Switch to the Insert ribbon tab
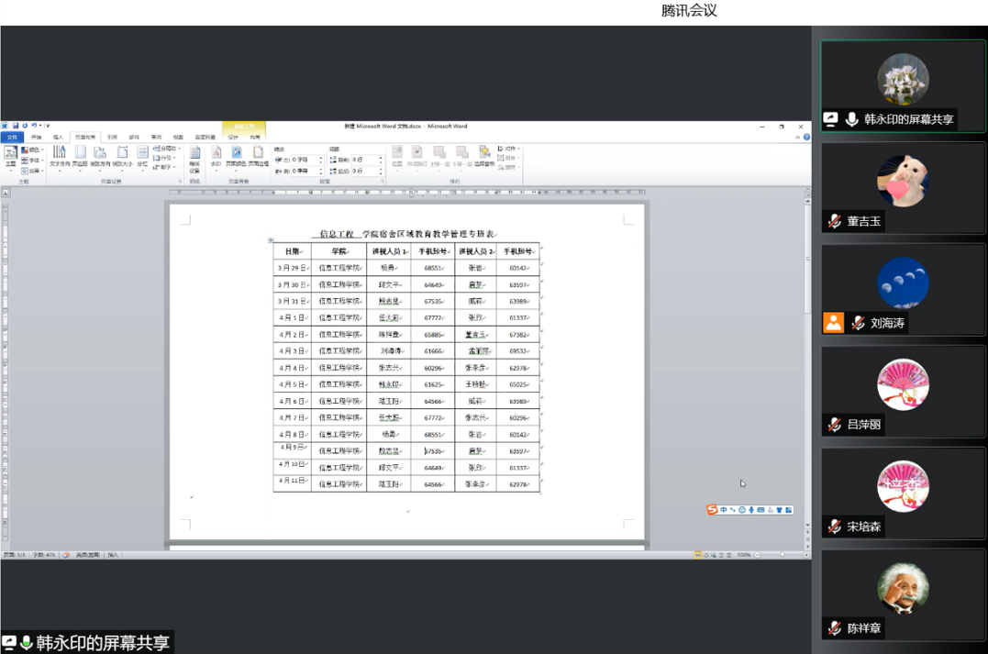This screenshot has height=654, width=988. [x=59, y=138]
